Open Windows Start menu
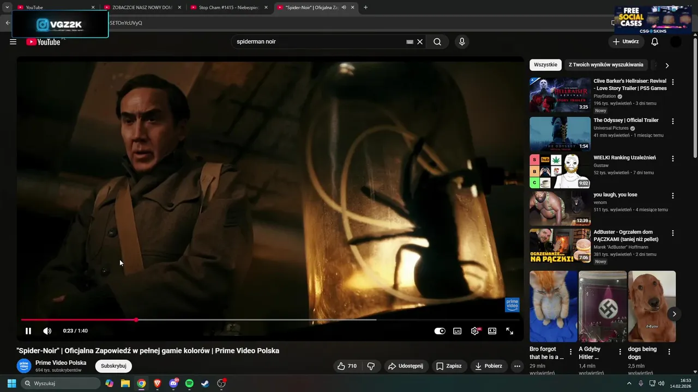This screenshot has width=698, height=392. pyautogui.click(x=11, y=383)
